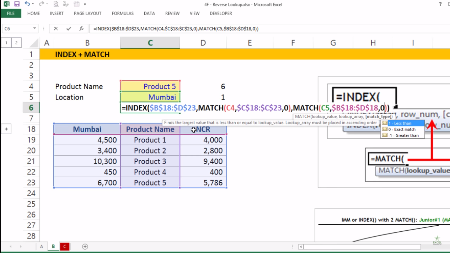
Task: Switch to the red sheet tab C
Action: point(65,246)
